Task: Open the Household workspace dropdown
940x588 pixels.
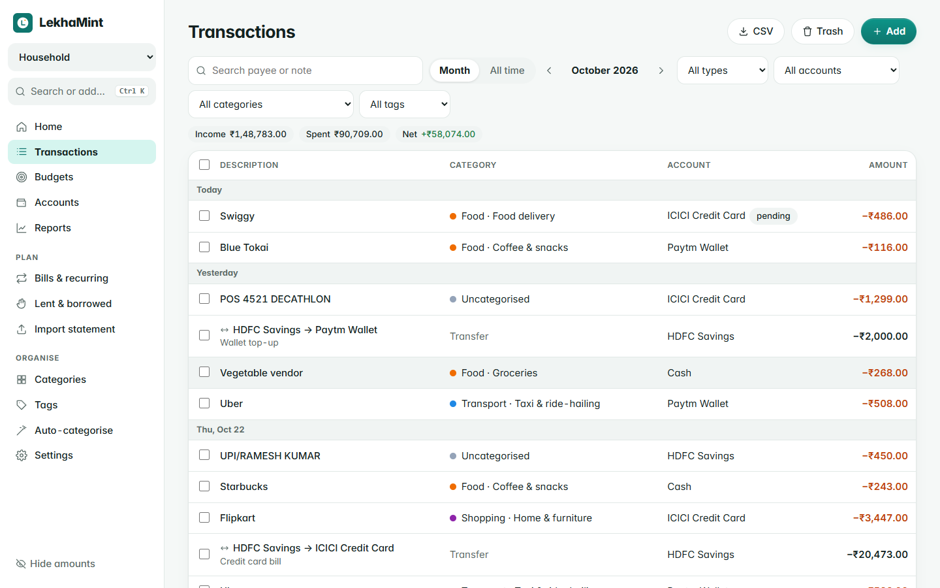Action: [x=82, y=57]
